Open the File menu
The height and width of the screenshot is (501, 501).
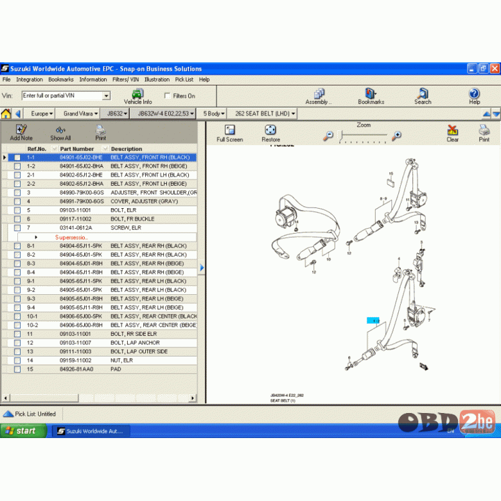pyautogui.click(x=6, y=80)
